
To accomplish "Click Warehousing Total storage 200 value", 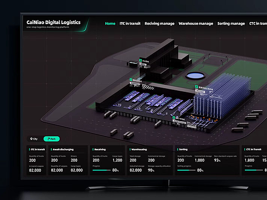I will [133, 160].
